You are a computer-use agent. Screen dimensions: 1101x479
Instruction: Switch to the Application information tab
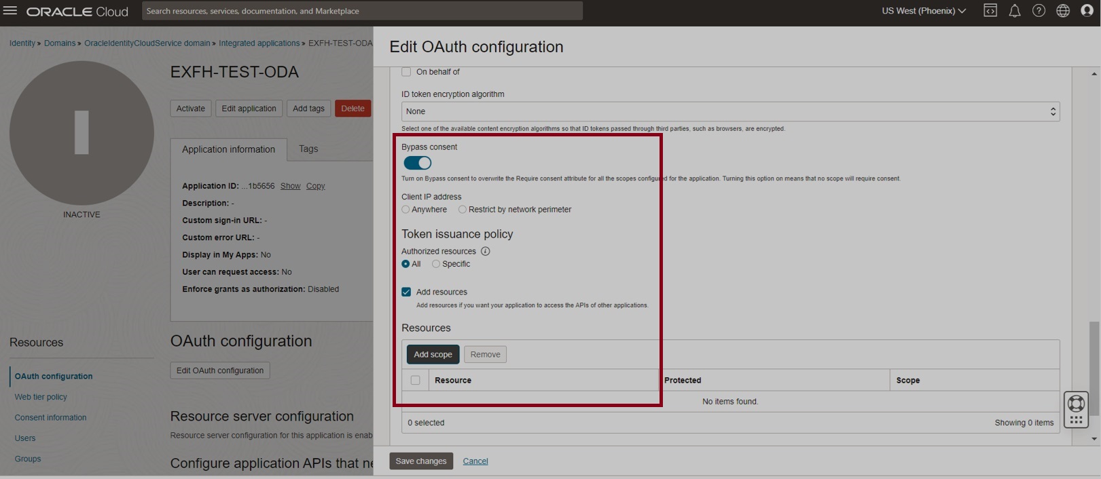click(x=229, y=149)
